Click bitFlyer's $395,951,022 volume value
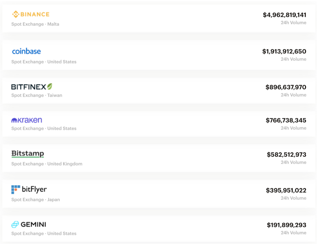The height and width of the screenshot is (245, 318). (286, 190)
